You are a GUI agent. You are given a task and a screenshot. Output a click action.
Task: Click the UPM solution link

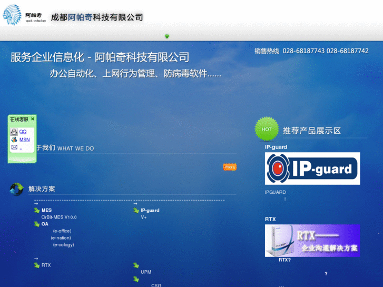coord(146,272)
